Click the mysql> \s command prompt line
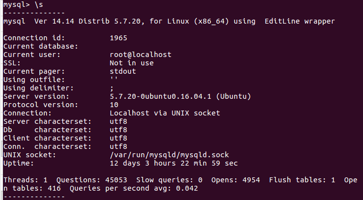This screenshot has height=200, width=363. click(x=23, y=4)
